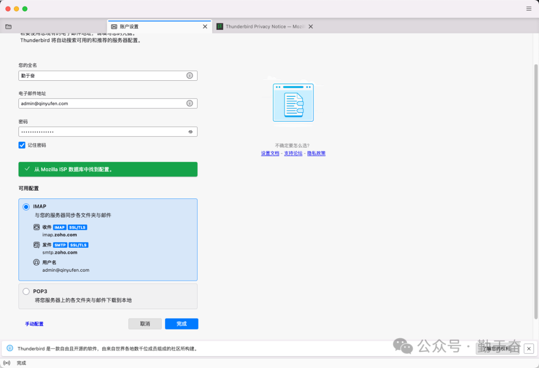Click the Privacy Notice tab favicon
Screen dimensions: 539x368
[220, 26]
